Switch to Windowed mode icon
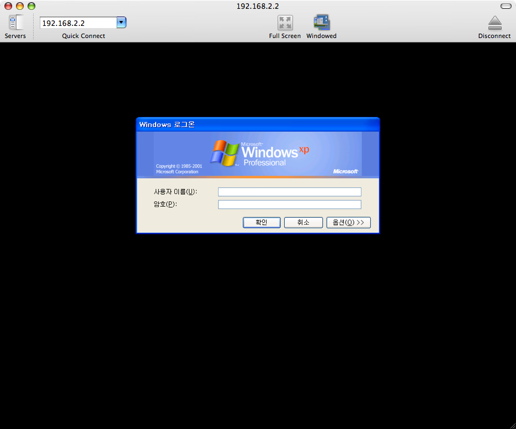516x429 pixels. point(322,23)
